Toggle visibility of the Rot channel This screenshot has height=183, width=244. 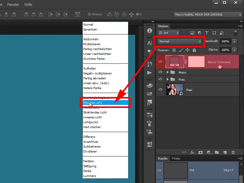point(159,170)
